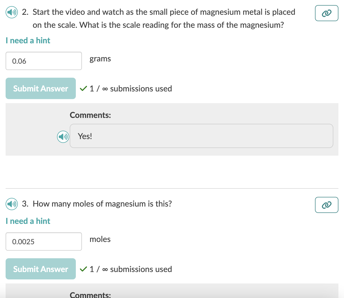Click question 2 text about magnesium metal
Screen dimensions: 344x298
pos(164,18)
